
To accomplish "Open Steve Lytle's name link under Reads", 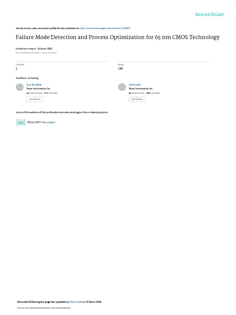I will point(135,85).
